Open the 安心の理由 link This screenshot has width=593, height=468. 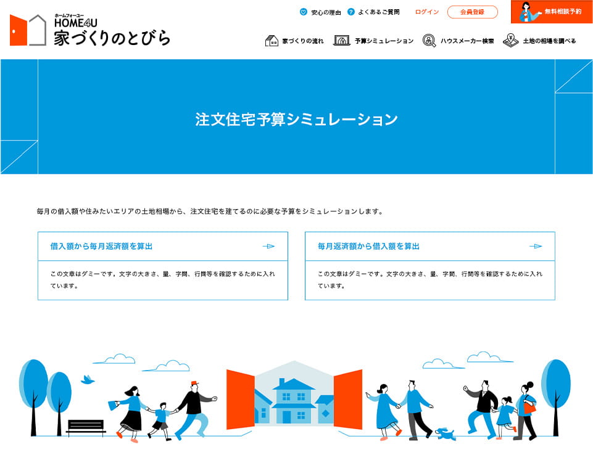[326, 12]
